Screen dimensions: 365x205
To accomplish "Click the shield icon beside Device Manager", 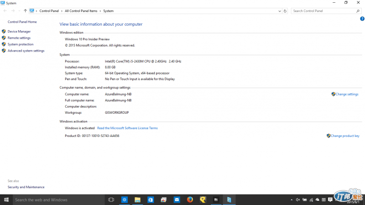I will [4, 31].
